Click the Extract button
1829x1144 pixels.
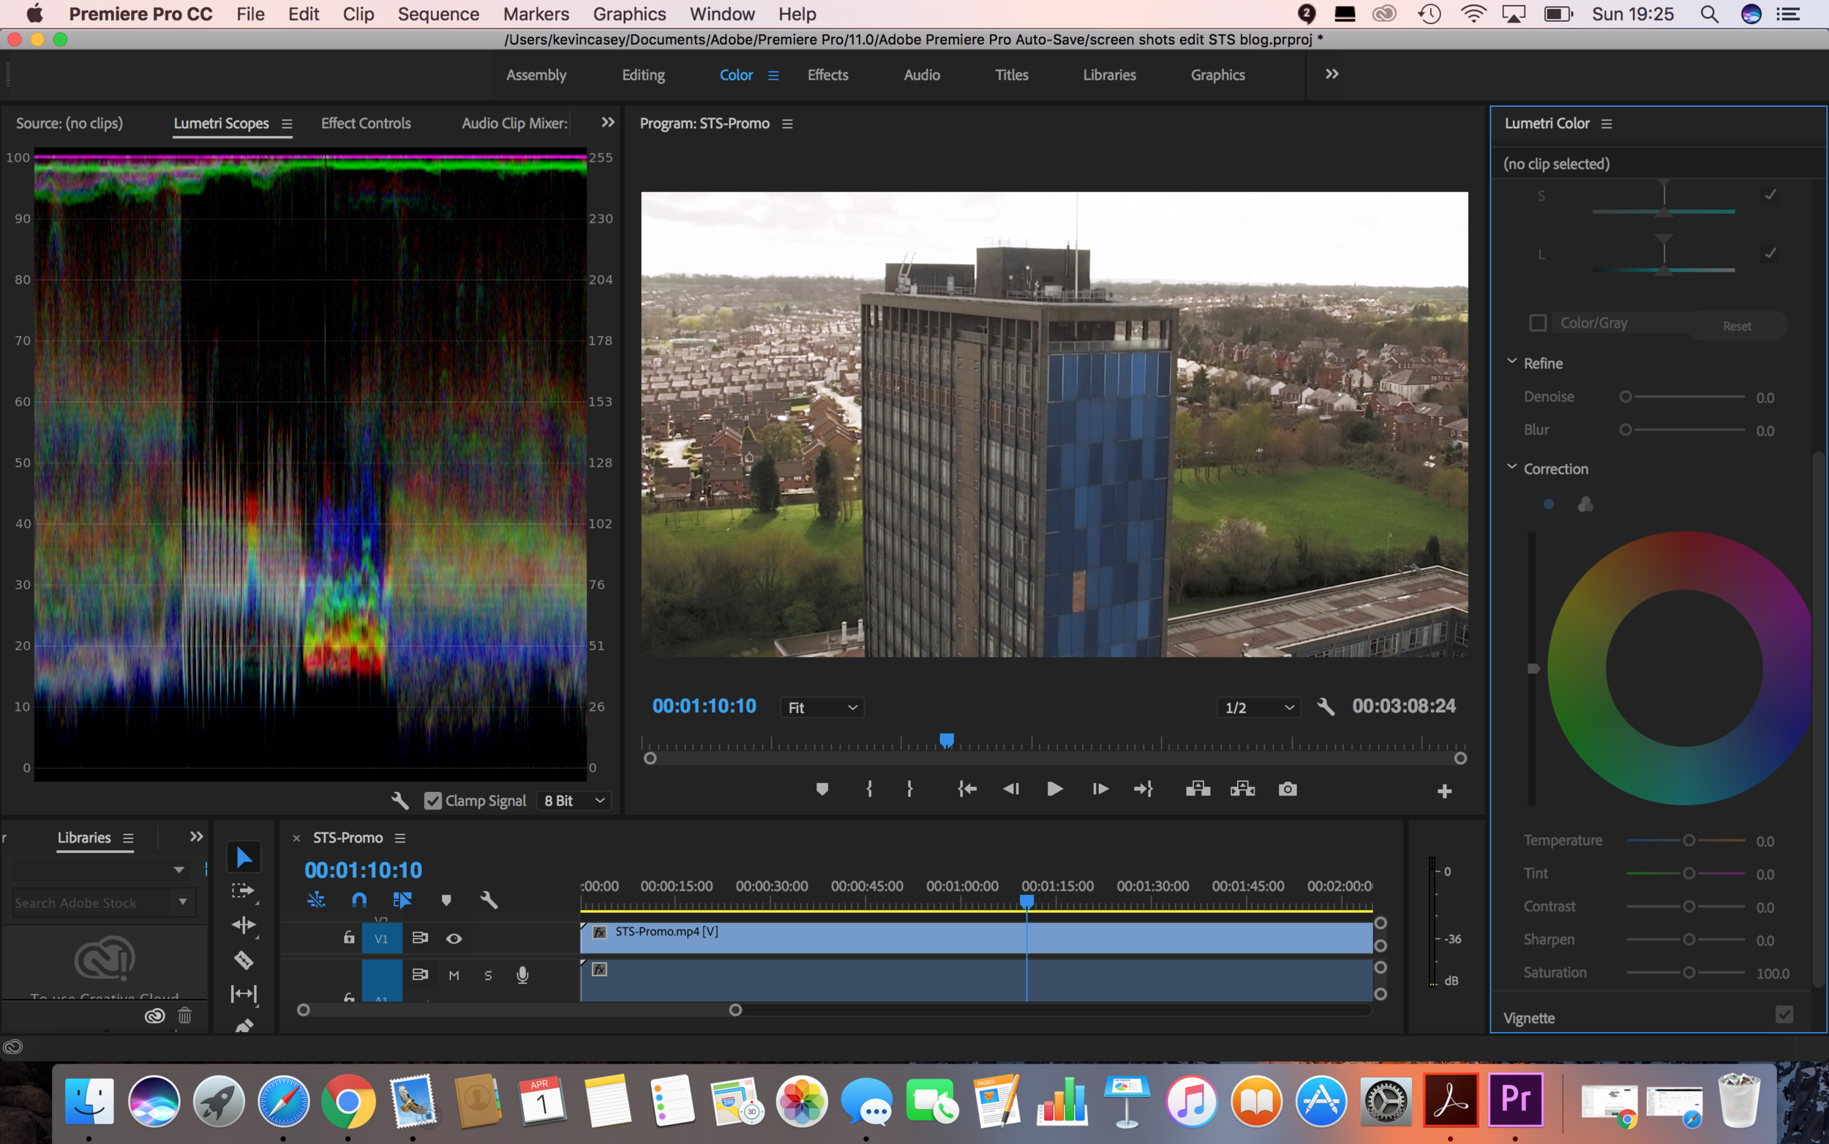[1242, 789]
